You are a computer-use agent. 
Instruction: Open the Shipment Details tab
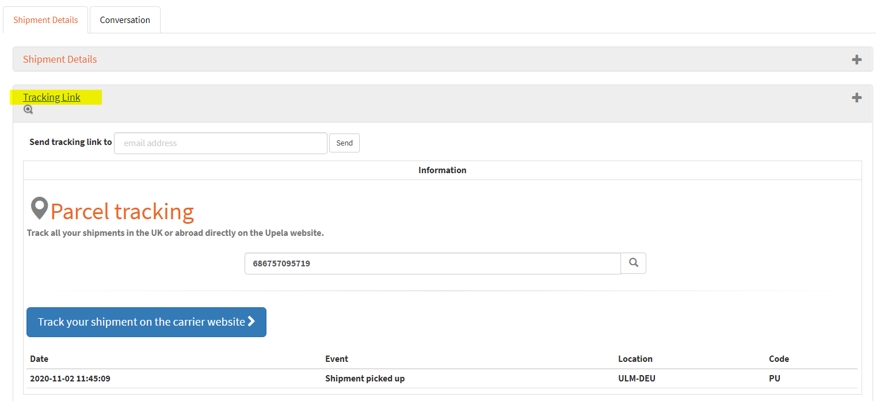tap(45, 20)
